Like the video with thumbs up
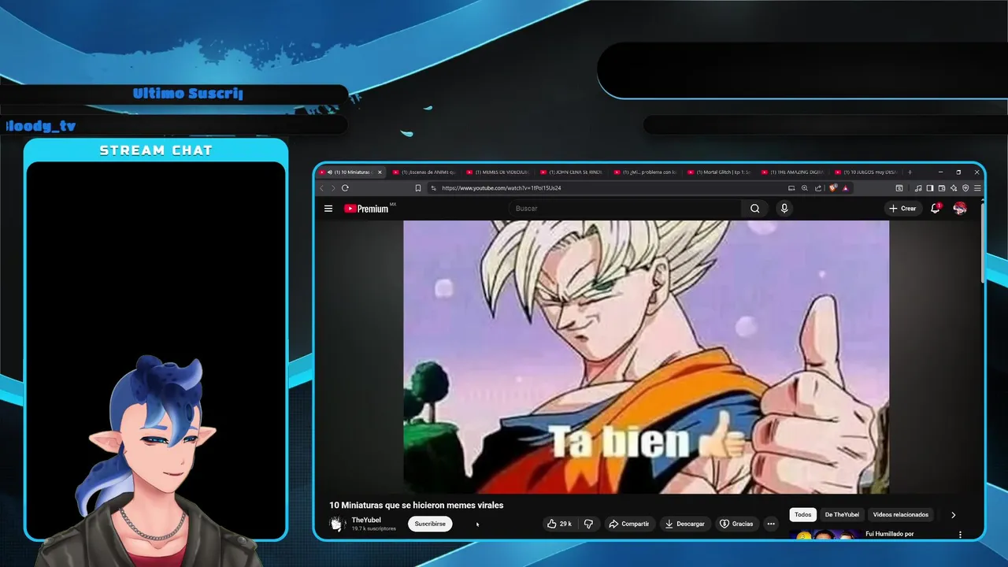The height and width of the screenshot is (567, 1008). 559,524
